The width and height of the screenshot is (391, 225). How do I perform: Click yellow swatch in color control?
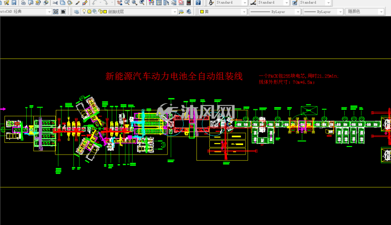point(202,11)
